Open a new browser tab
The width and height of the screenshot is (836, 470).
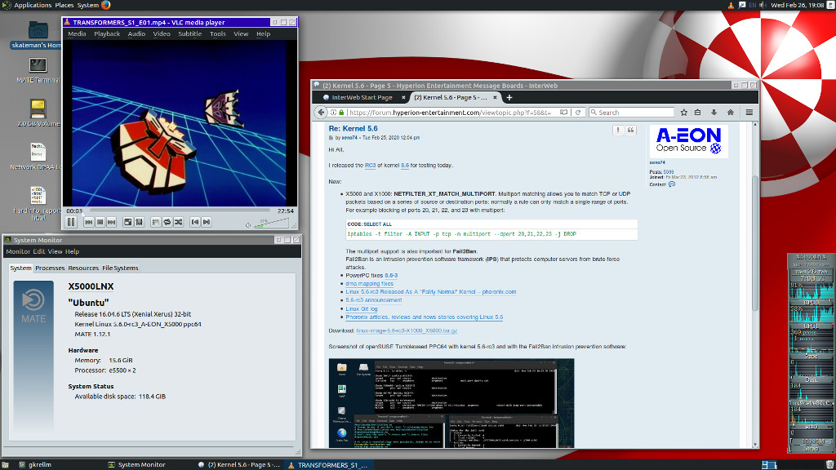pyautogui.click(x=509, y=98)
